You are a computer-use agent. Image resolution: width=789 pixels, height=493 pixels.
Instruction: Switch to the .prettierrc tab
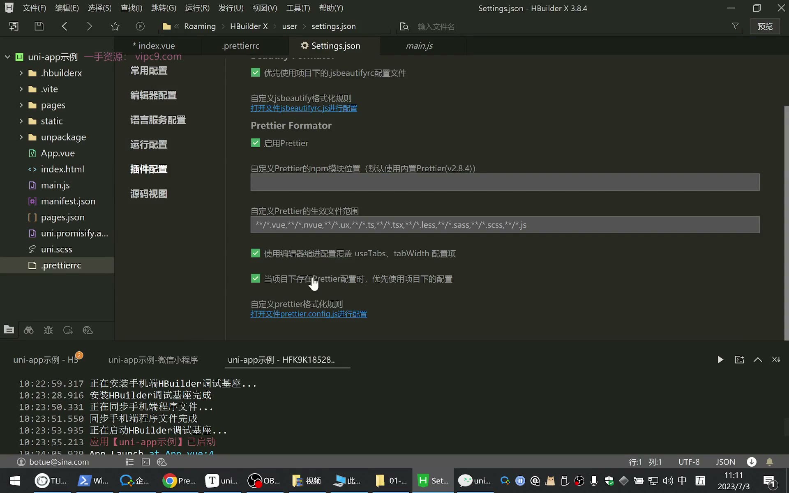click(240, 46)
